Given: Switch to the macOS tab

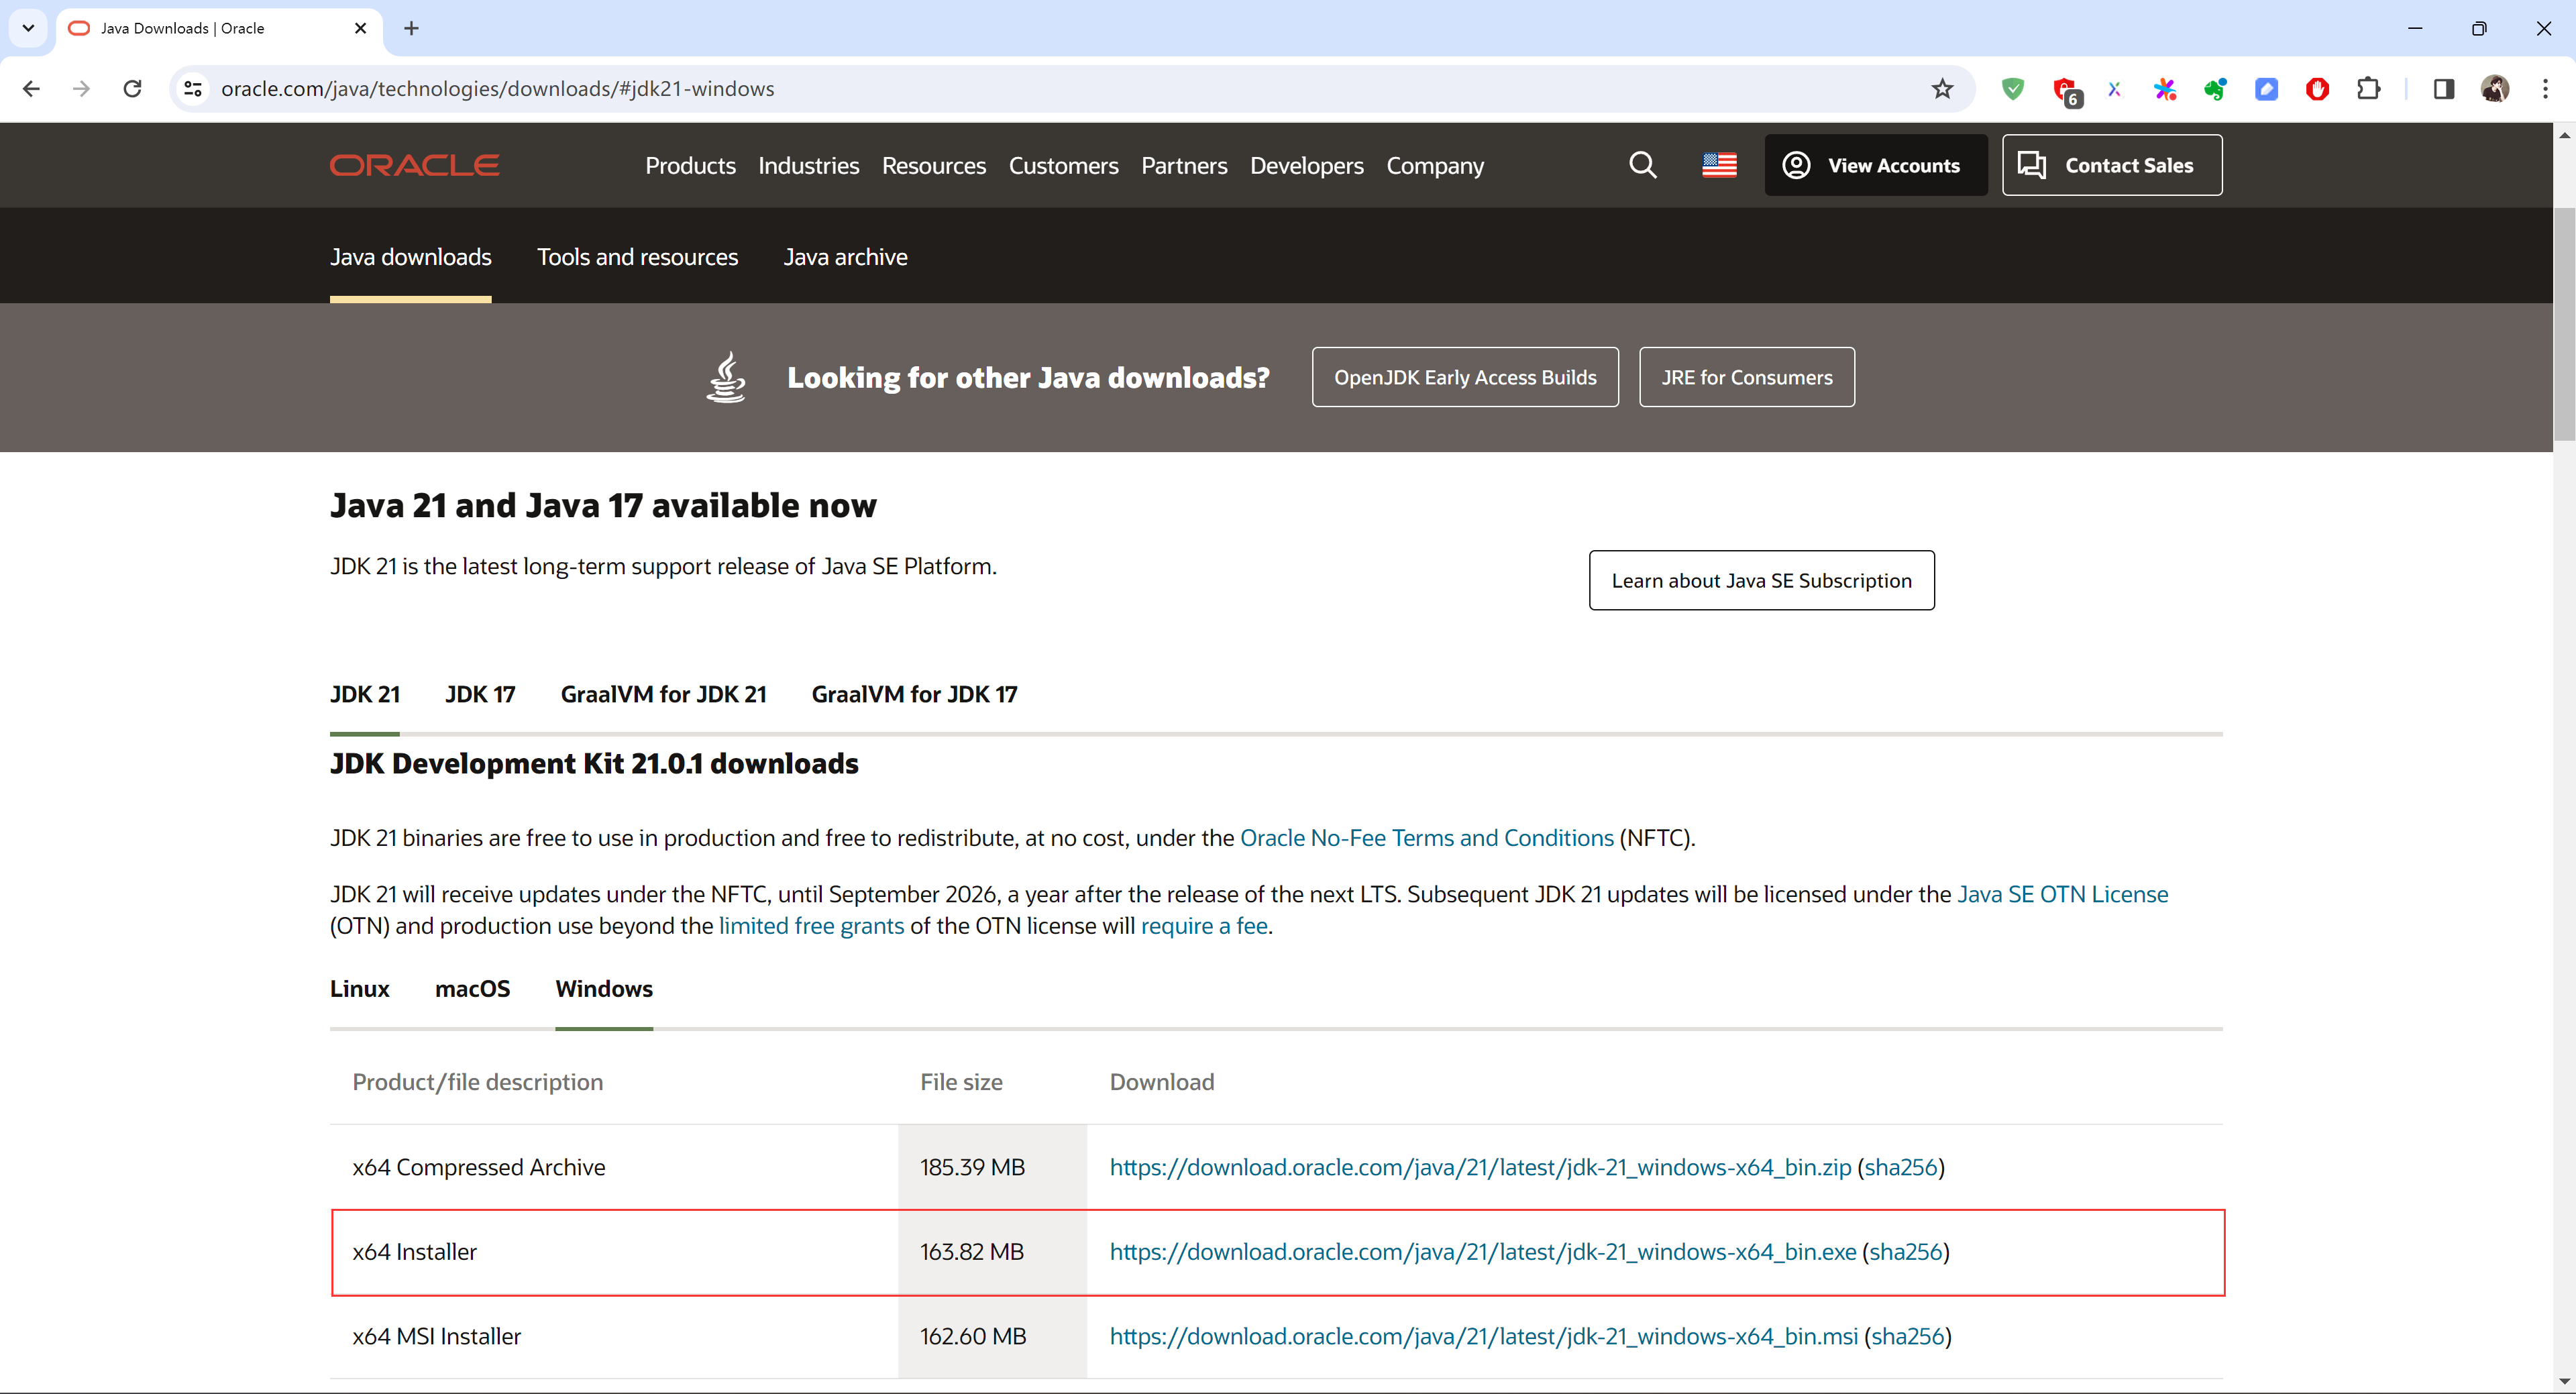Looking at the screenshot, I should [x=472, y=989].
